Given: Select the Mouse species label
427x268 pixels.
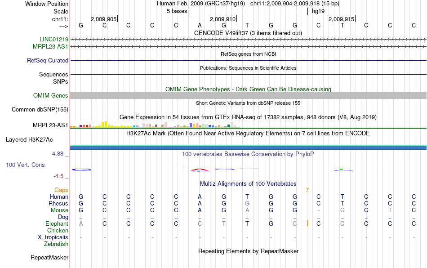Looking at the screenshot, I should [x=59, y=210].
